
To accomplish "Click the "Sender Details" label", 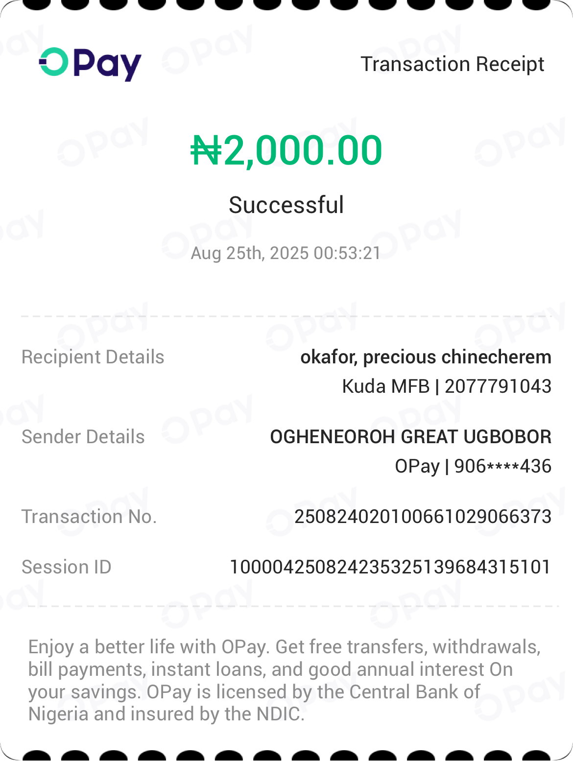I will pyautogui.click(x=83, y=437).
